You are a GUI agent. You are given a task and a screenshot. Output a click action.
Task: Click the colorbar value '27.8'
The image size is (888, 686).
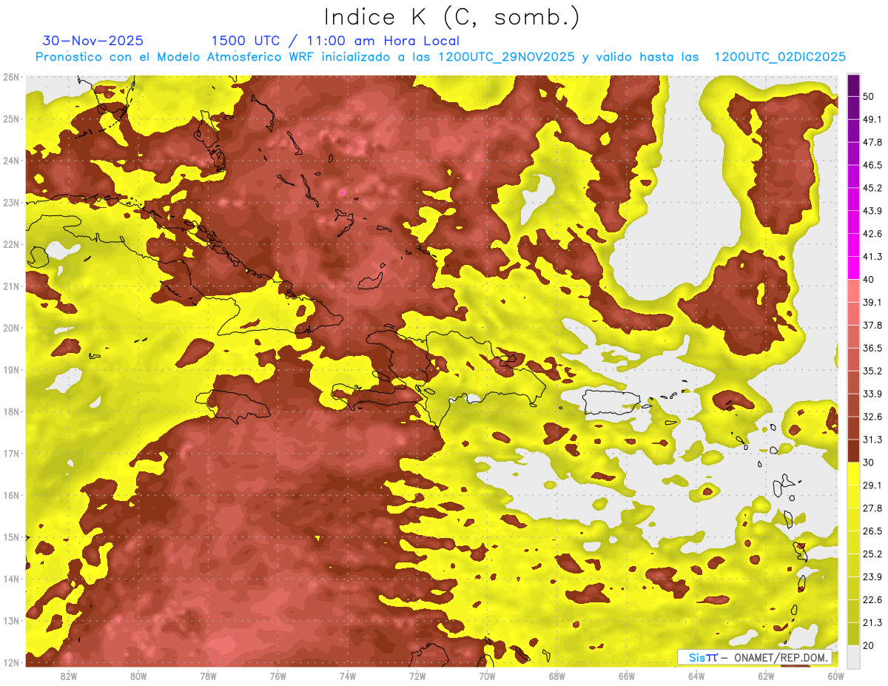point(872,508)
